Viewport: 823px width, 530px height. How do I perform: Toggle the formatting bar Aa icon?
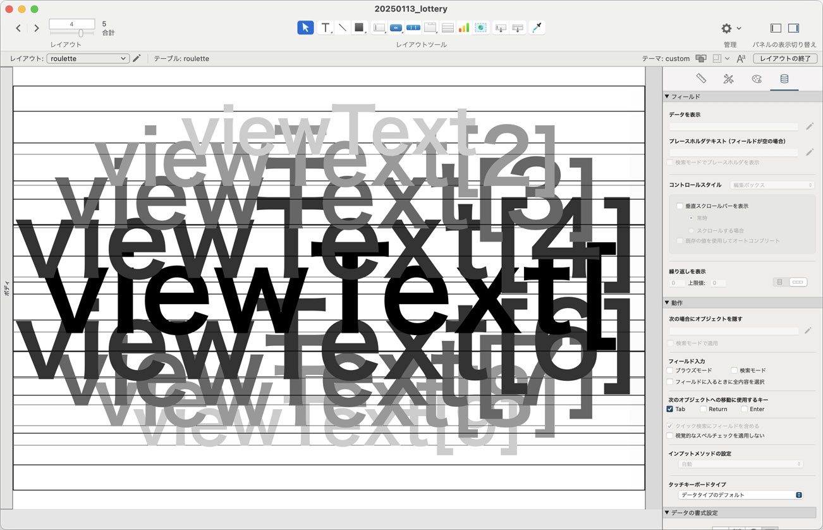coord(741,58)
